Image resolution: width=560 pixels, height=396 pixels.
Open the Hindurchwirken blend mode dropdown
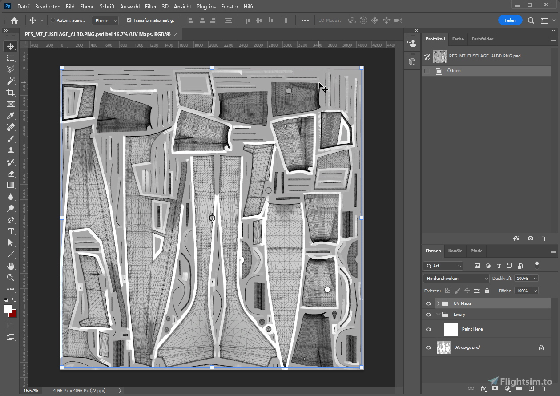(x=456, y=278)
